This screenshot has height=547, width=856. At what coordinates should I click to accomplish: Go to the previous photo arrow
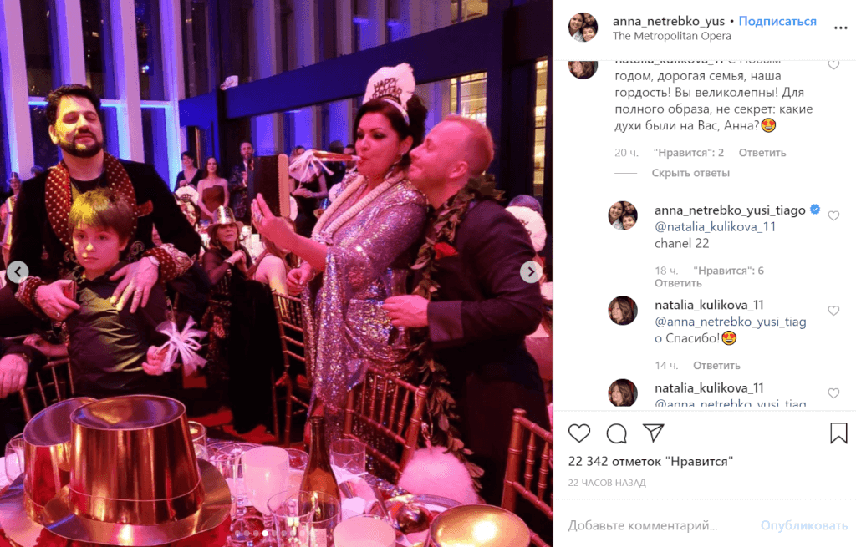click(18, 271)
